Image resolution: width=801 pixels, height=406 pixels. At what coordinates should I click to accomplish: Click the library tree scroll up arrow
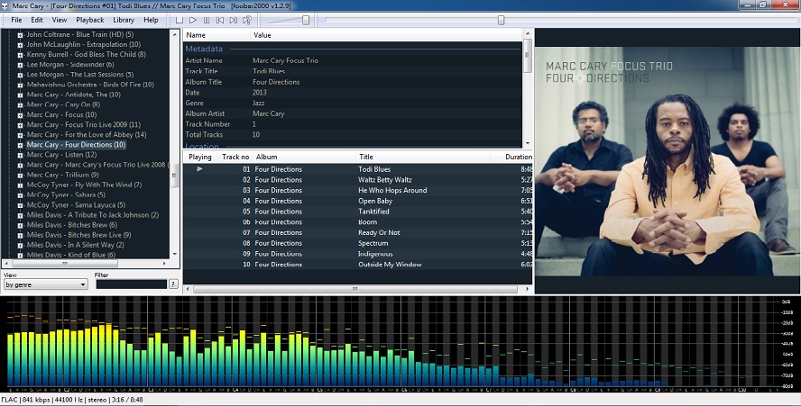[x=175, y=34]
